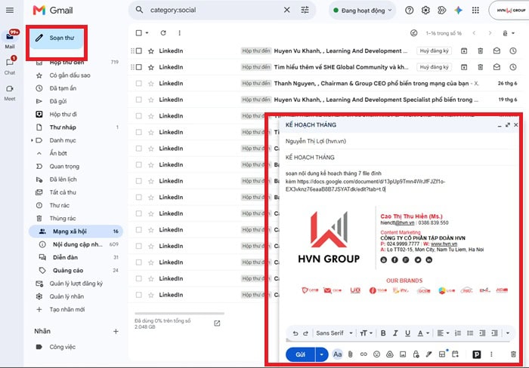Click Huỷ đăng ký on the Huyen Vu Khanh email

(x=434, y=51)
